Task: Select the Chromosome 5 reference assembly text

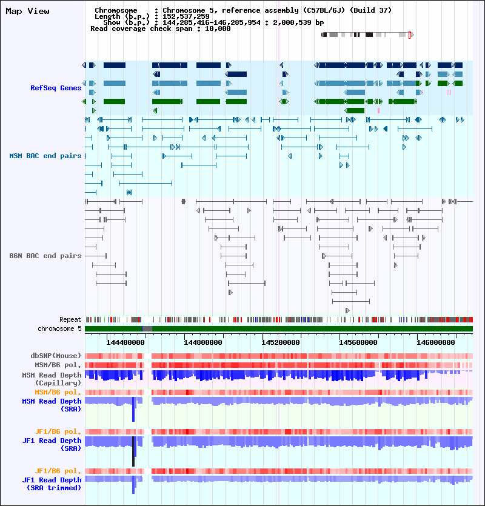Action: [243, 10]
